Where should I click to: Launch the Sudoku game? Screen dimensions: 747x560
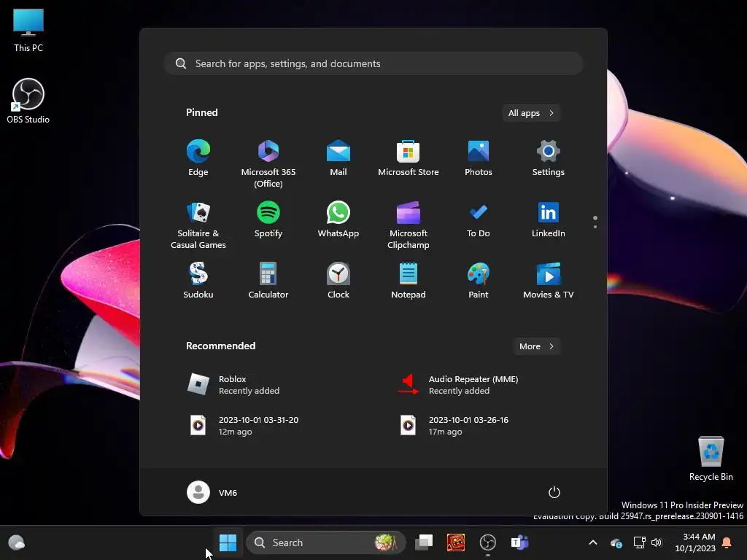click(x=198, y=281)
